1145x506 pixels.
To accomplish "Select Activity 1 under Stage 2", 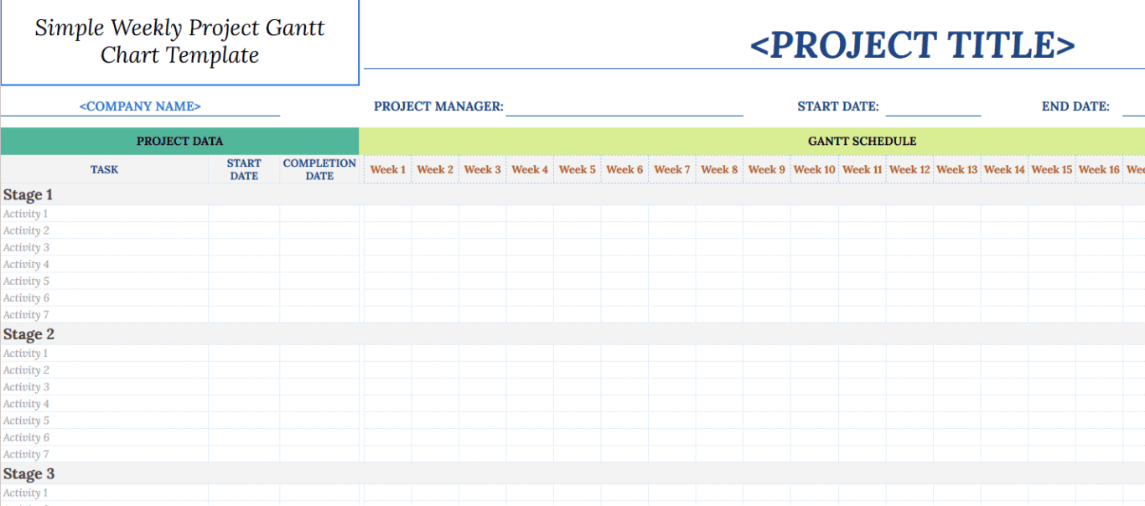I will tap(25, 354).
